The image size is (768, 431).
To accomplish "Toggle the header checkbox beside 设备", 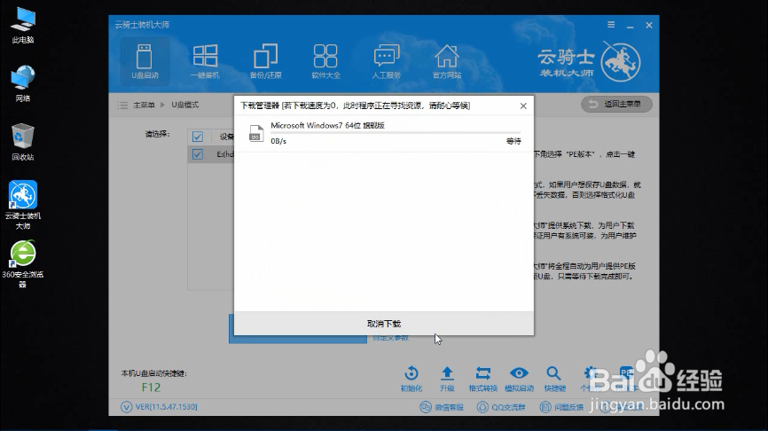I will tap(198, 137).
